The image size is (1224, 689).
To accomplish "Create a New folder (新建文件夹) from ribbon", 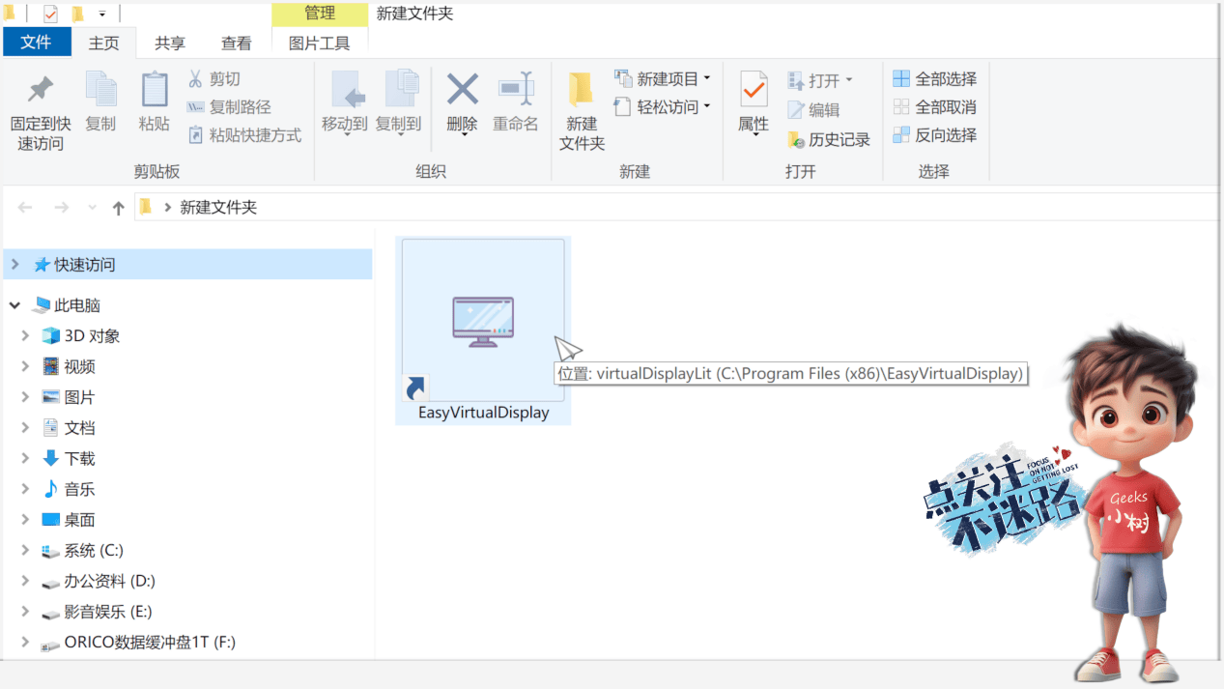I will (582, 110).
